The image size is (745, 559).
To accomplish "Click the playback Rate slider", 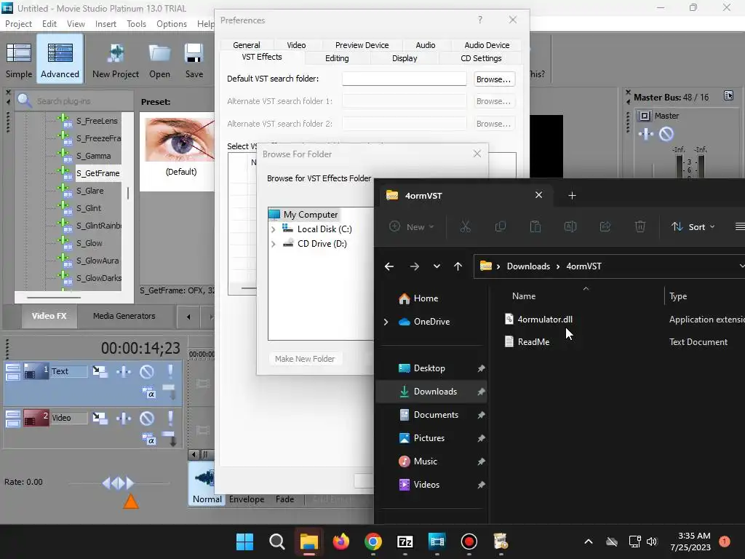I will click(119, 483).
